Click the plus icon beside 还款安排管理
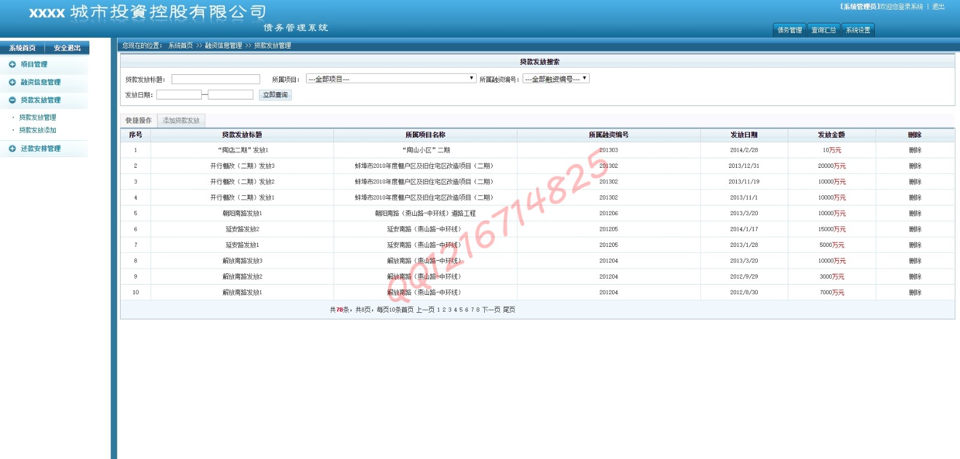 pyautogui.click(x=12, y=149)
